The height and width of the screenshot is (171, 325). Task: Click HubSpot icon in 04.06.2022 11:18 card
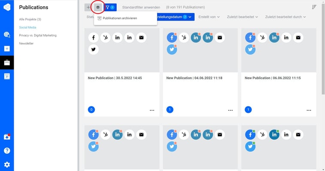click(x=184, y=38)
